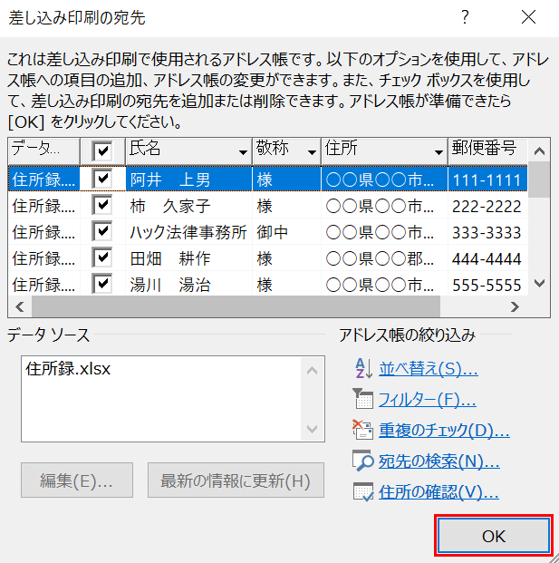Open the 住所 column dropdown arrow
This screenshot has height=563, width=559.
[439, 152]
